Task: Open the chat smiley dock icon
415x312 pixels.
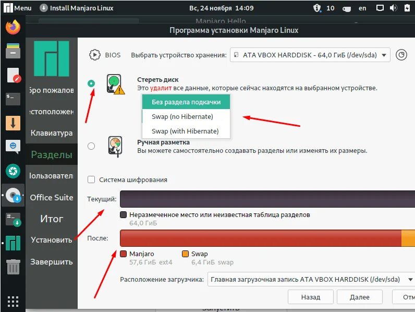Action: coord(13,147)
